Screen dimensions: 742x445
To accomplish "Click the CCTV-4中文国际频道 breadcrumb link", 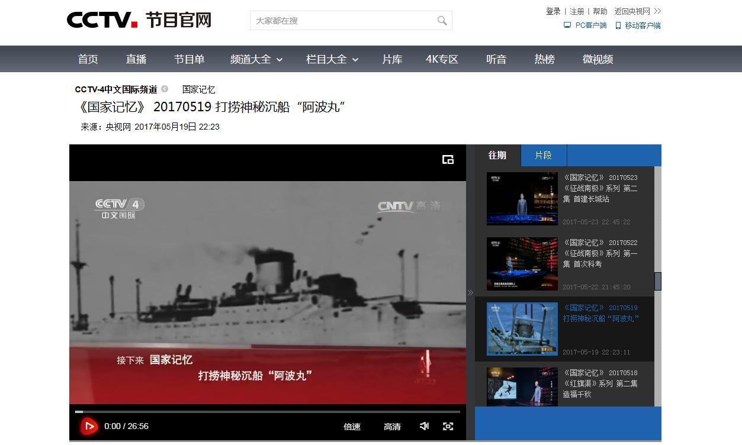I will [x=116, y=89].
